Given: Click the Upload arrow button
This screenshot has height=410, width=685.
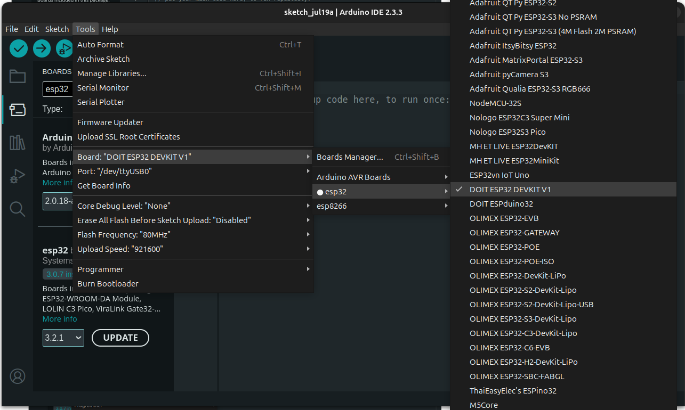Looking at the screenshot, I should click(42, 48).
